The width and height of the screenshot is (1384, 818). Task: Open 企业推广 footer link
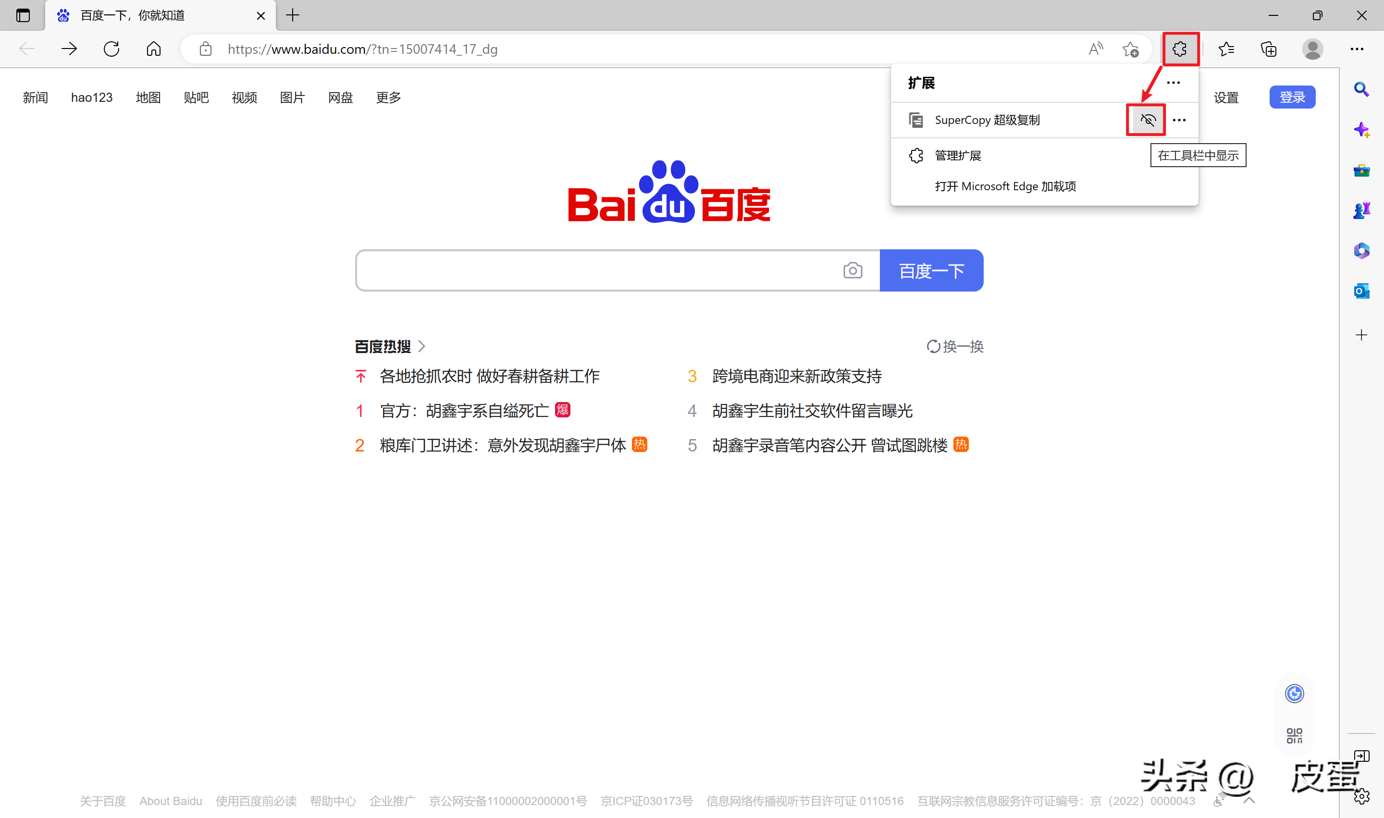[392, 801]
